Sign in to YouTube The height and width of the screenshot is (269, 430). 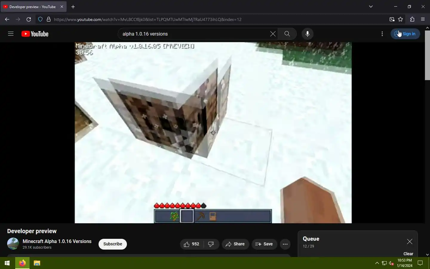405,34
